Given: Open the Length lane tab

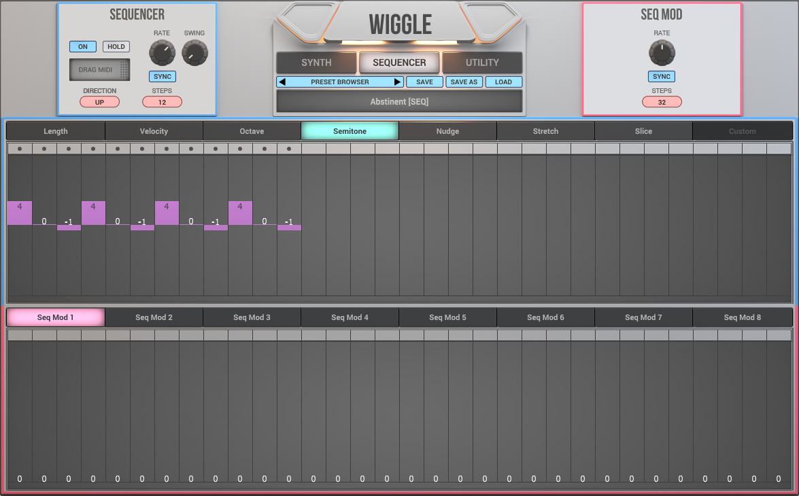Looking at the screenshot, I should click(56, 131).
